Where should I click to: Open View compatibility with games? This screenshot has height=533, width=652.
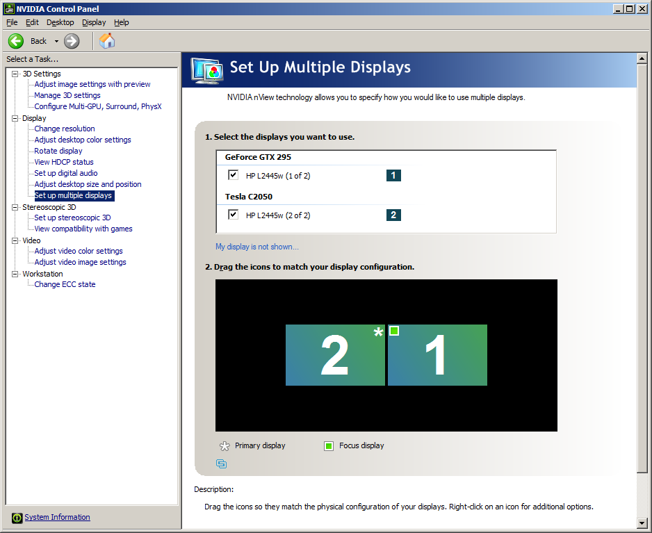tap(83, 229)
